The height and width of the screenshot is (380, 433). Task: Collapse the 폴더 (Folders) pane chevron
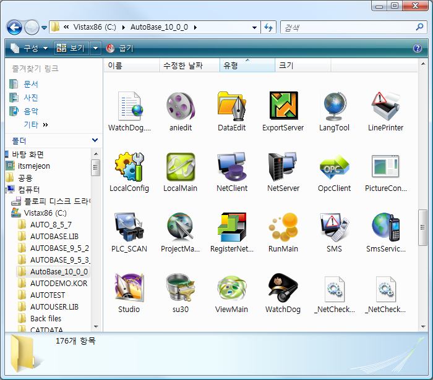95,141
